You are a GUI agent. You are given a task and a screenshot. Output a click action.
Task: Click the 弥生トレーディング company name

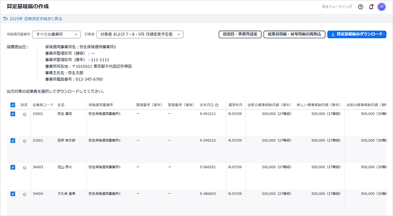click(x=336, y=7)
